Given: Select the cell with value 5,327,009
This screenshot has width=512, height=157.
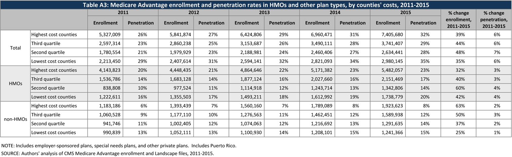Looking at the screenshot, I should coord(105,35).
